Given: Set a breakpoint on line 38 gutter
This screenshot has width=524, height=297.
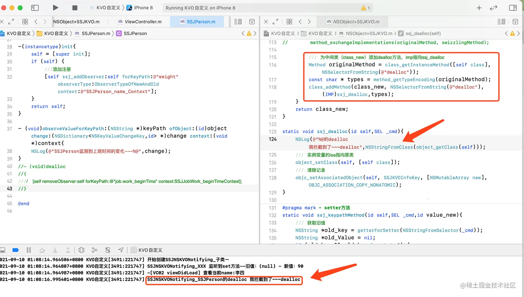Looking at the screenshot, I should pos(9,151).
